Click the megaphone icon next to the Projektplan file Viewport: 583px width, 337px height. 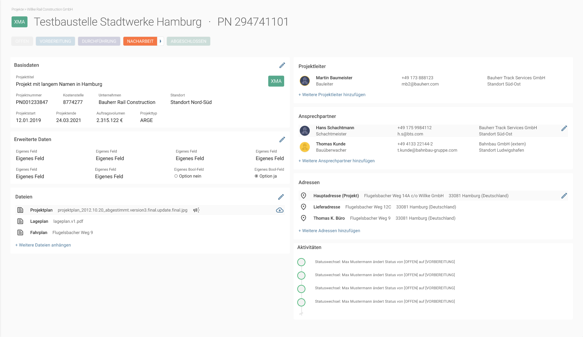196,210
